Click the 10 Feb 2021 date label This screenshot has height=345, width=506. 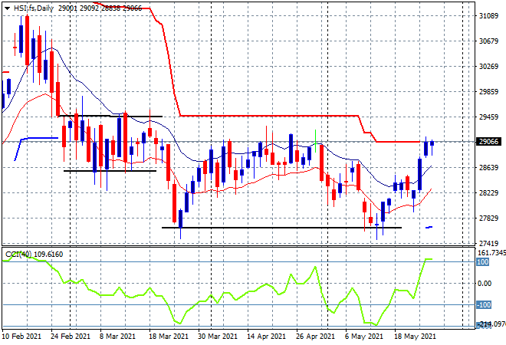click(22, 337)
